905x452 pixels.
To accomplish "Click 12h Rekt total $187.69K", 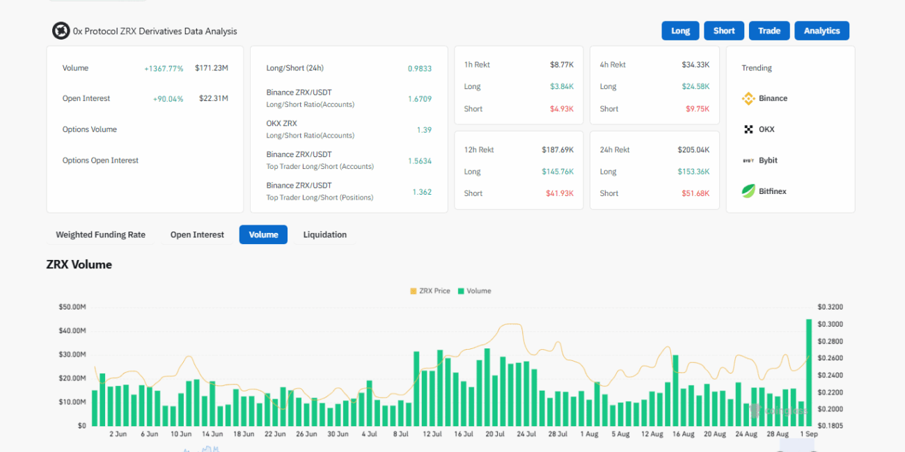I will (558, 150).
